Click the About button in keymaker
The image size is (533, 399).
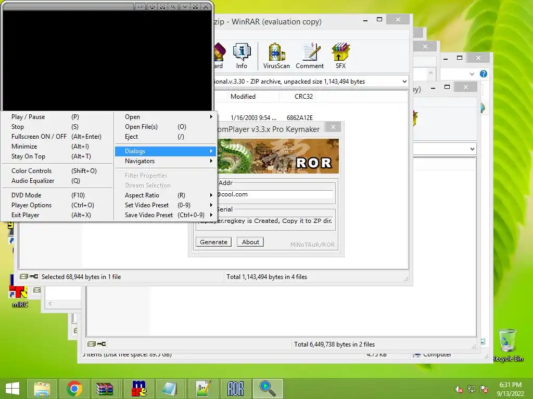(x=250, y=242)
